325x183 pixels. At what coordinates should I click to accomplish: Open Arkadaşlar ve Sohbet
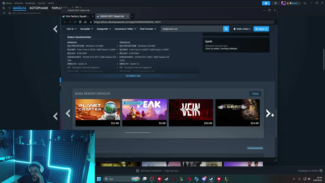coord(308,171)
